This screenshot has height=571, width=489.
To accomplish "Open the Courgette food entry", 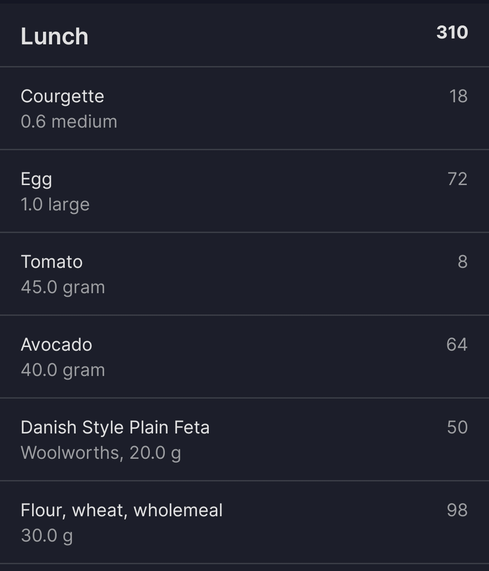I will [244, 108].
